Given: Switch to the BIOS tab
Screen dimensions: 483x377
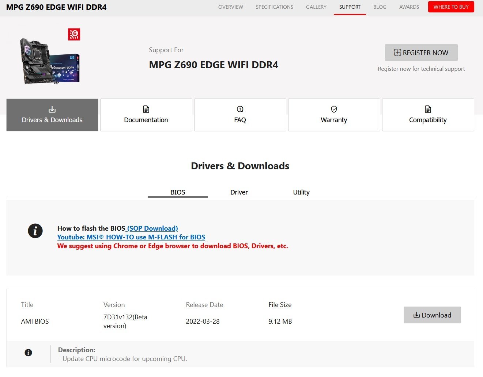Looking at the screenshot, I should (x=178, y=192).
